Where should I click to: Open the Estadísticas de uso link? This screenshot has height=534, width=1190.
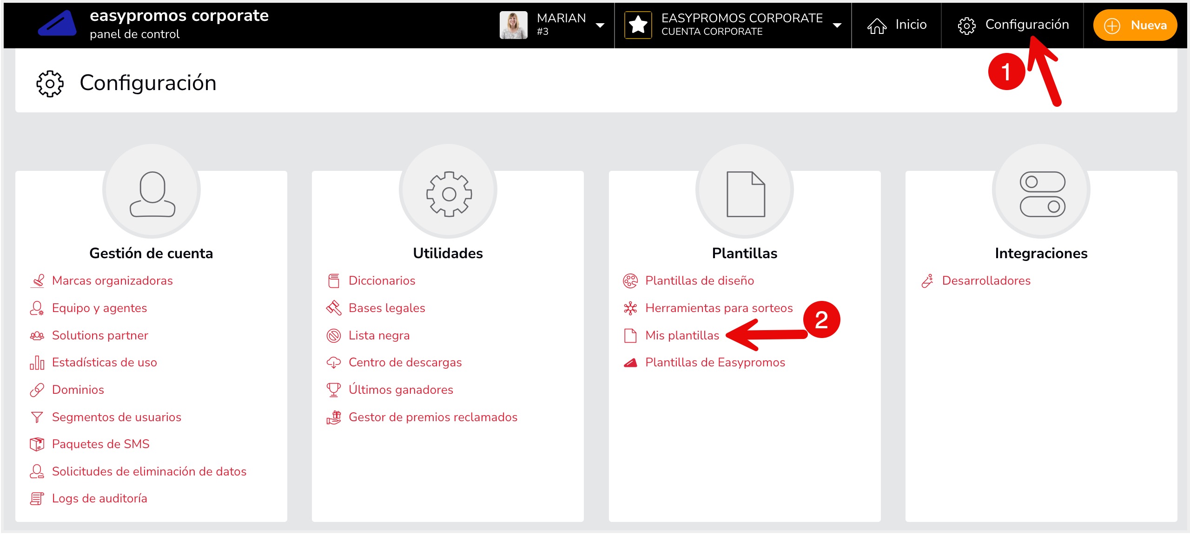[x=105, y=363]
